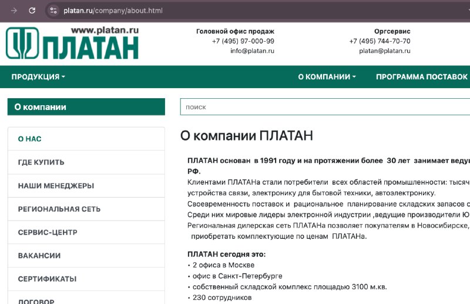470x304 pixels.
Task: Open НАШИ МЕНЕДЖЕРЫ sidebar item
Action: click(86, 186)
